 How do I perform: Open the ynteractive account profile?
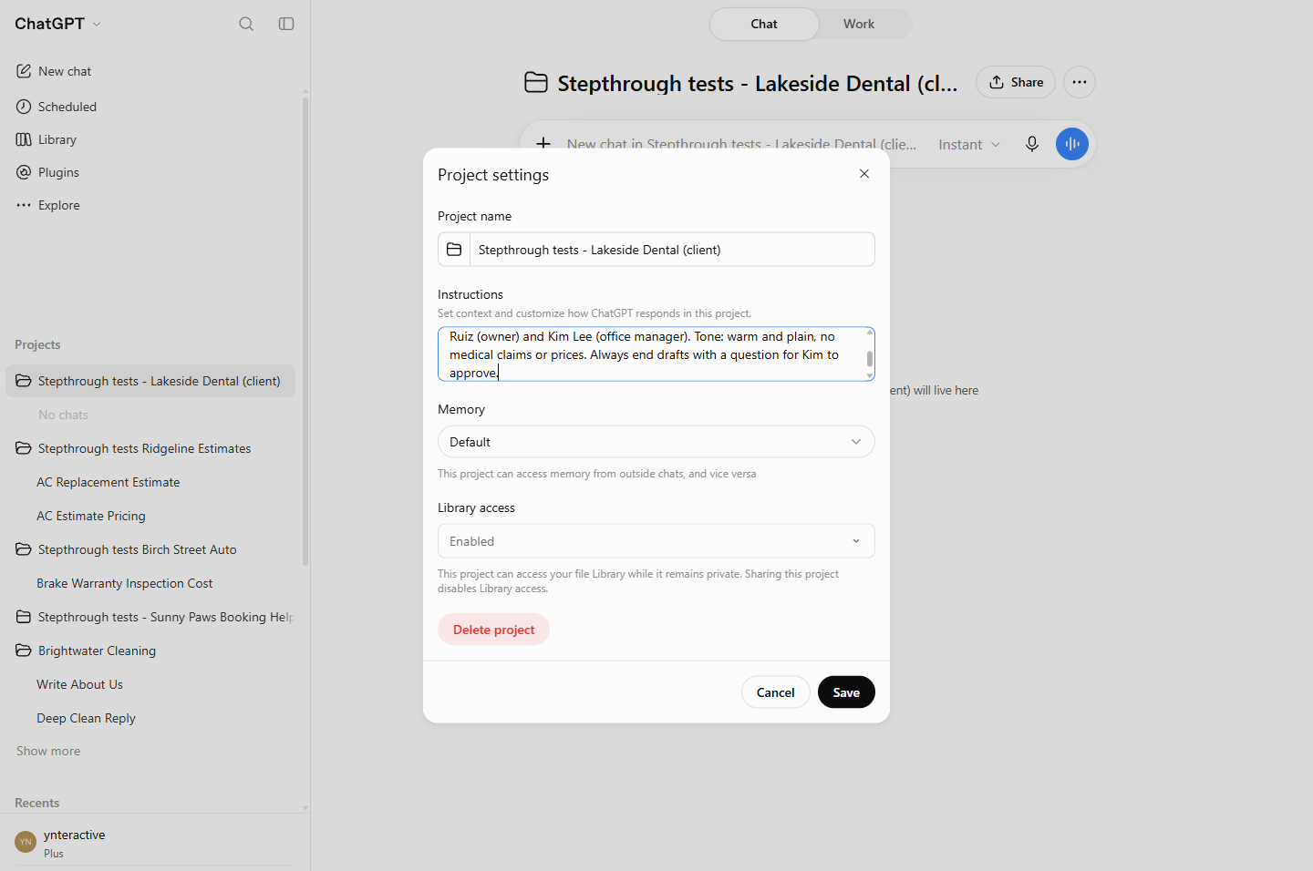pos(155,843)
